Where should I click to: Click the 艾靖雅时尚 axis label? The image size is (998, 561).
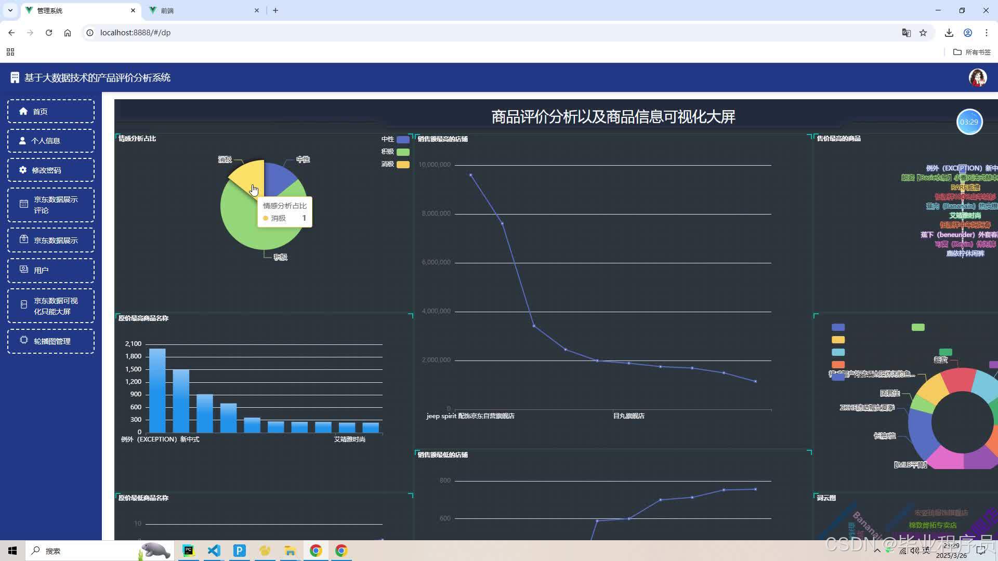(x=349, y=439)
